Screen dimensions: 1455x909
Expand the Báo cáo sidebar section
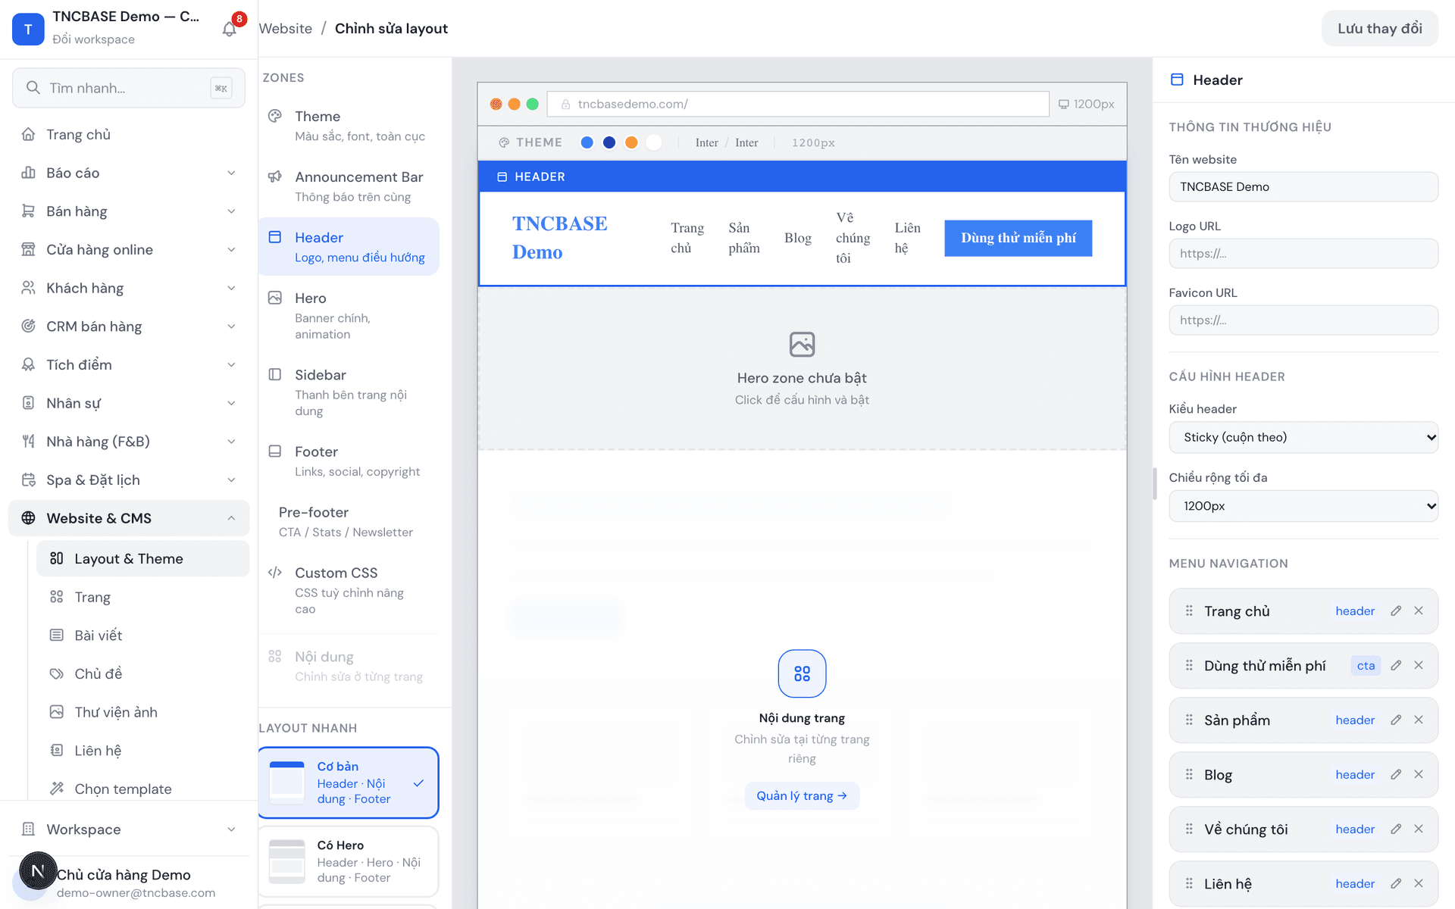coord(129,173)
